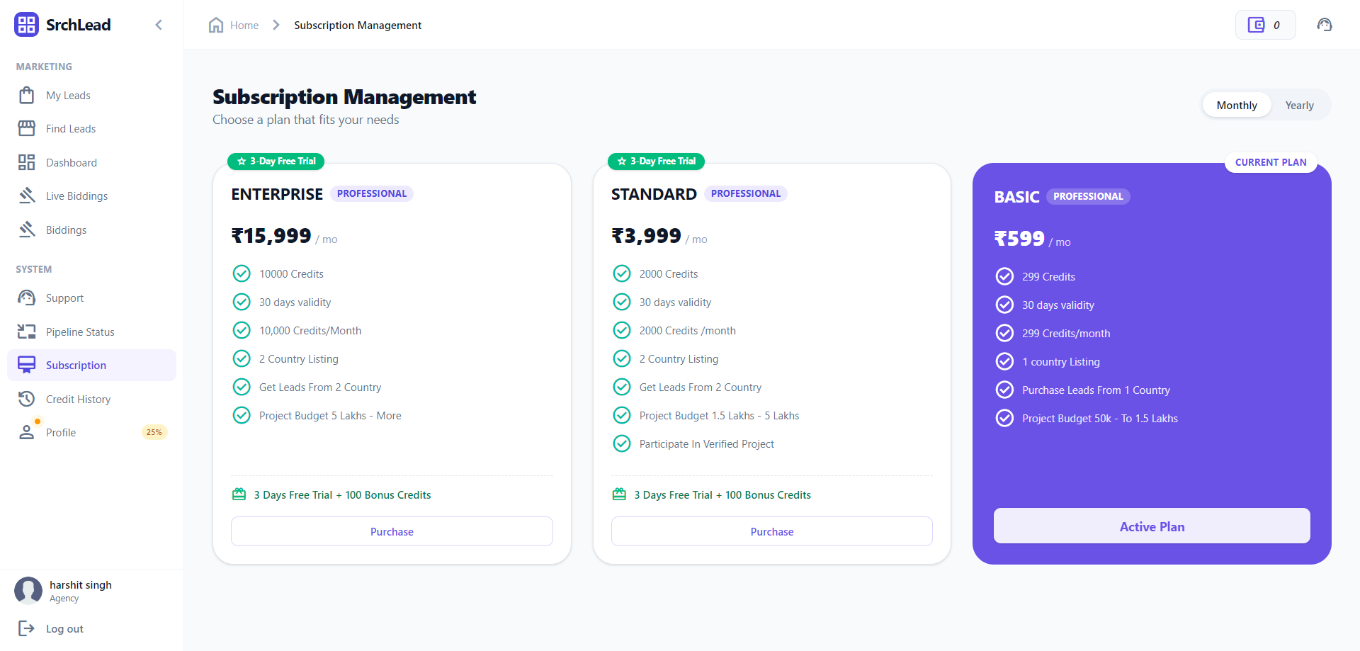This screenshot has width=1360, height=651.
Task: Open Biddings gavel icon
Action: [x=27, y=230]
